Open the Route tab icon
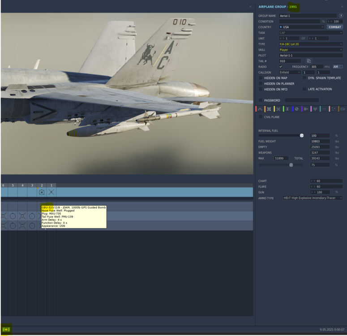 point(260,109)
